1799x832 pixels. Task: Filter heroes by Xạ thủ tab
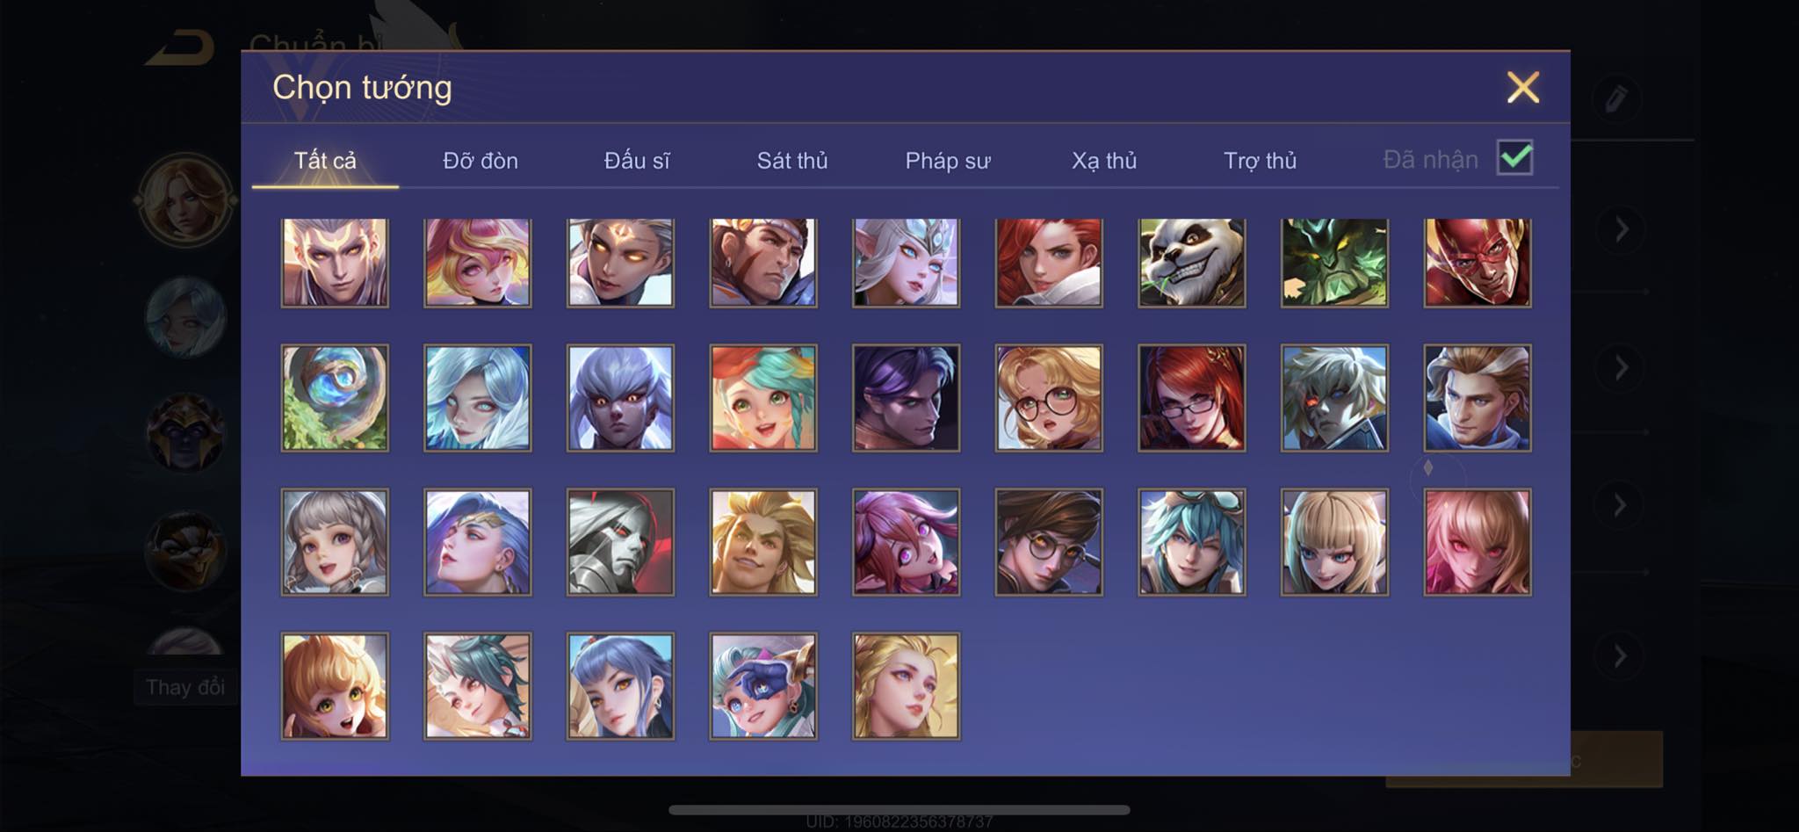pyautogui.click(x=1104, y=161)
